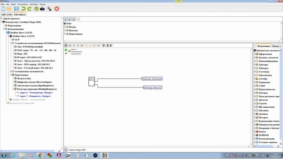The width and height of the screenshot is (283, 159).
Task: Click the Arduino Mega icon in status bar
Action: [66, 150]
